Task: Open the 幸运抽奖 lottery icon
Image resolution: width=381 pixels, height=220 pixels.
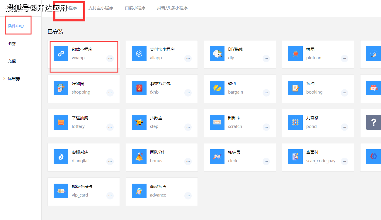Action: click(x=61, y=122)
